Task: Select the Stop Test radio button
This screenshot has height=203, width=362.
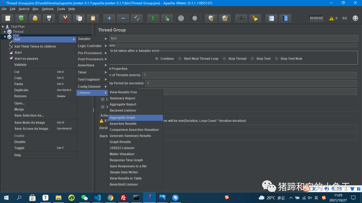Action: [253, 59]
